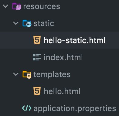Collapse the static folder chevron
Viewport: 119px width, 116px height.
(x=16, y=23)
